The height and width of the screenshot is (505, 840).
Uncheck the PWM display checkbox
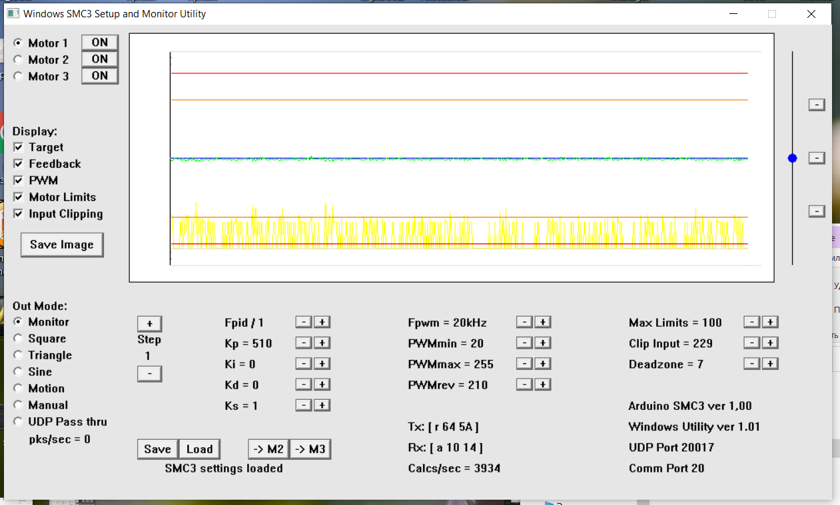tap(19, 180)
